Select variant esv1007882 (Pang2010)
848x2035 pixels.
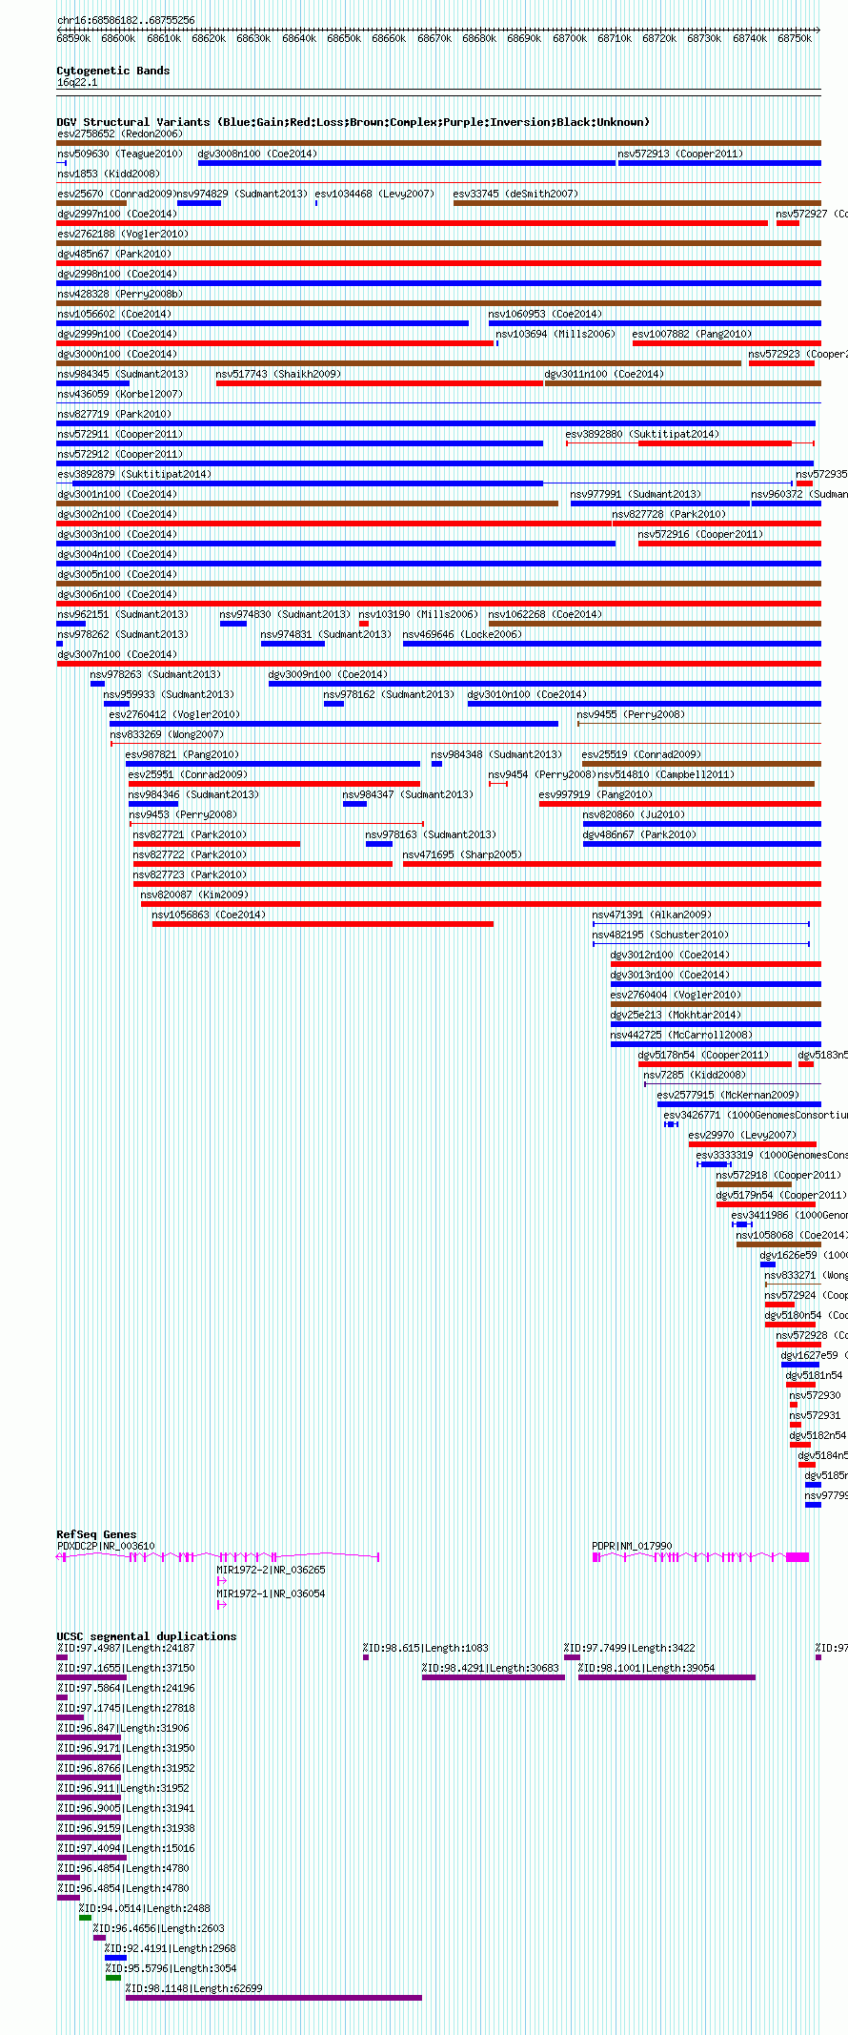pos(692,335)
